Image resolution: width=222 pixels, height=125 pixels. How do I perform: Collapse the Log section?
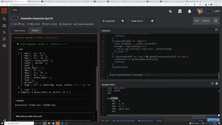[20, 49]
